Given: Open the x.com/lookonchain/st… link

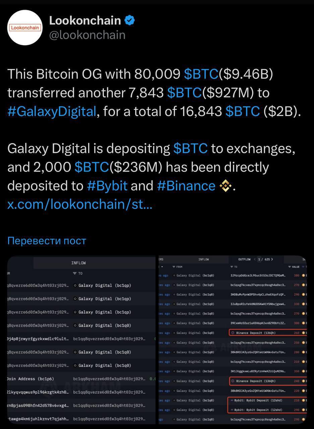Looking at the screenshot, I should point(80,204).
